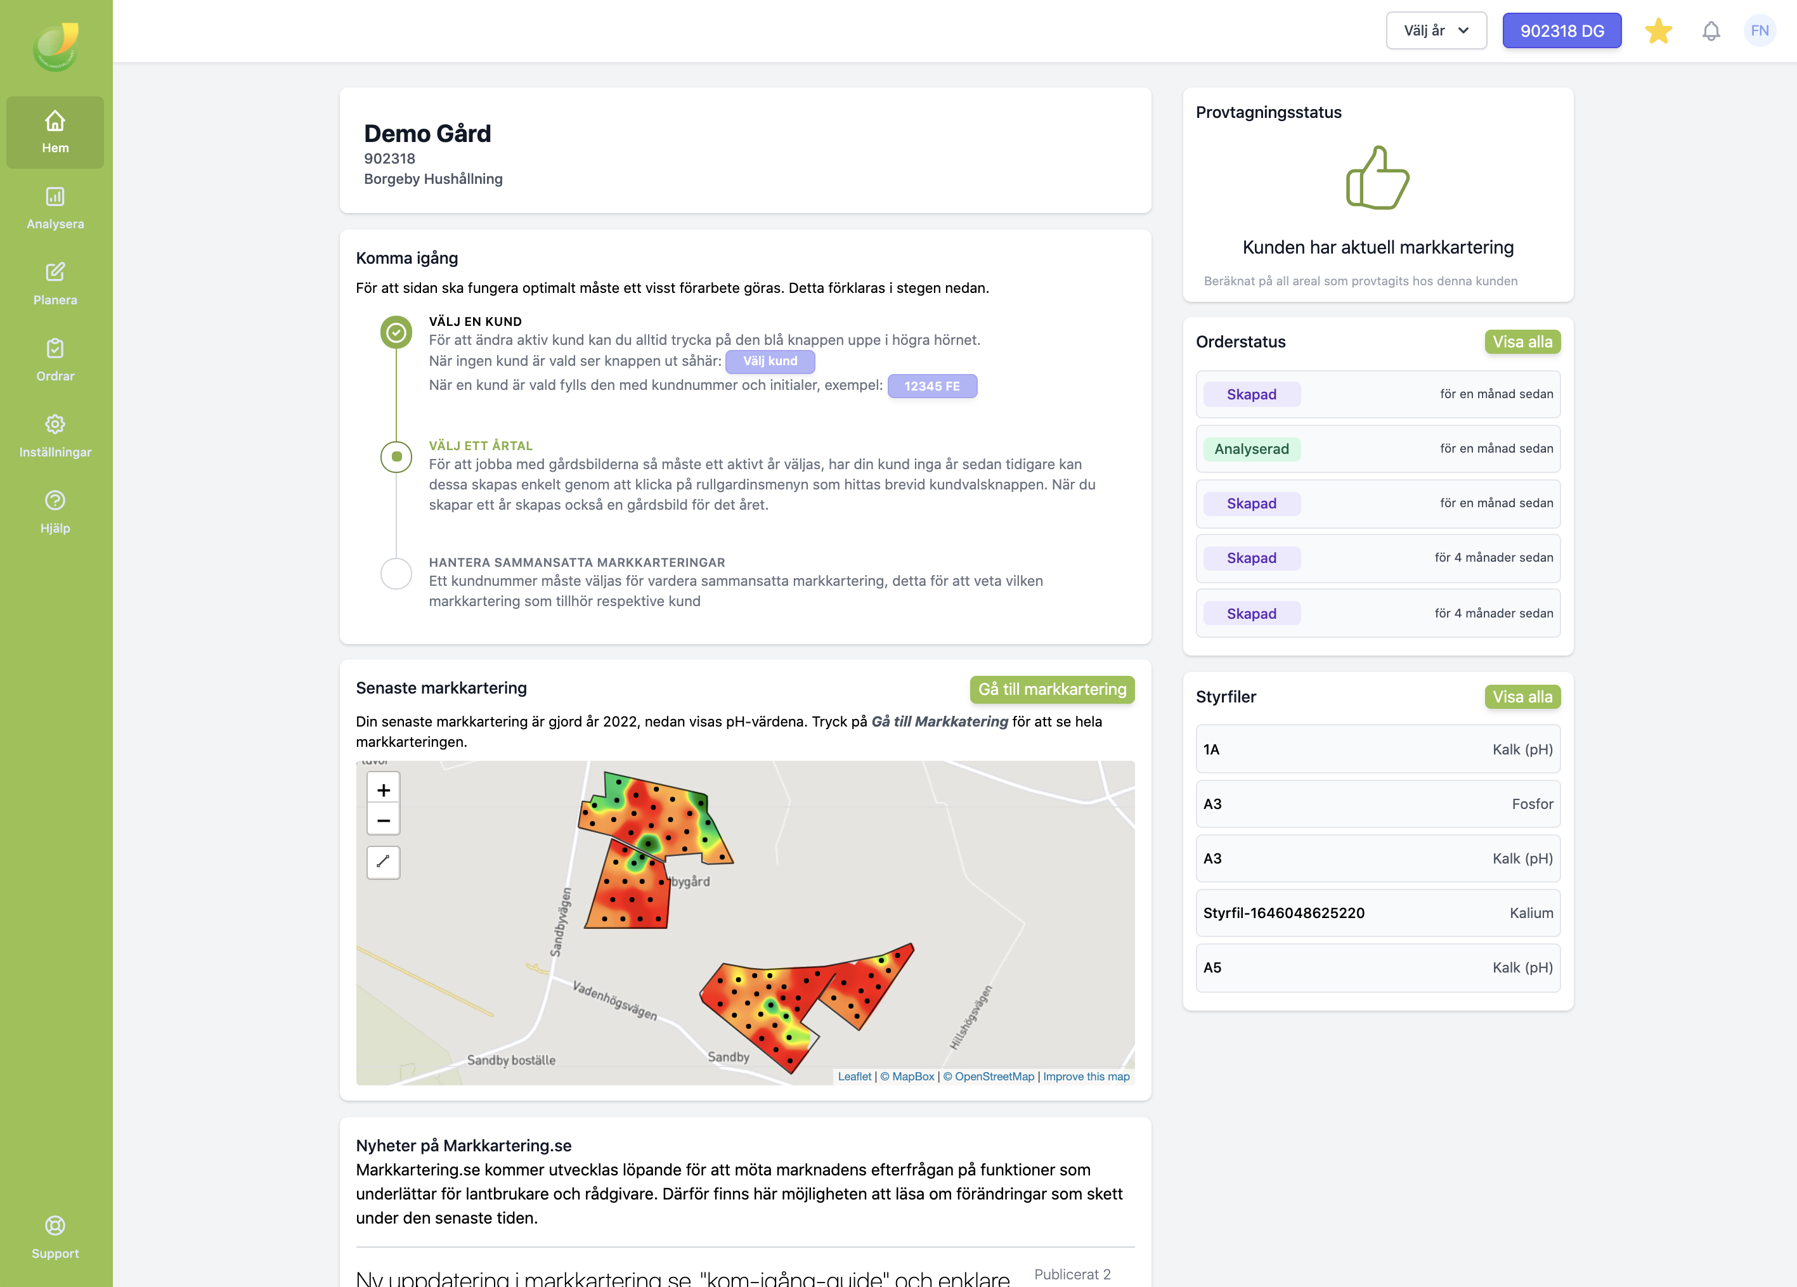1797x1287 pixels.
Task: Select the Hantera sammansatta markkarteringar step circle
Action: pyautogui.click(x=396, y=573)
